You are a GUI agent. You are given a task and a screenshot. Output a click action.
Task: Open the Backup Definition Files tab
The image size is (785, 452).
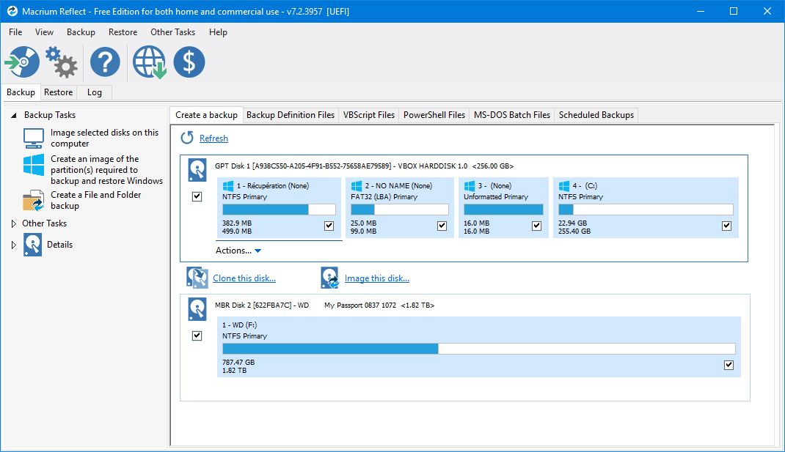(x=291, y=115)
